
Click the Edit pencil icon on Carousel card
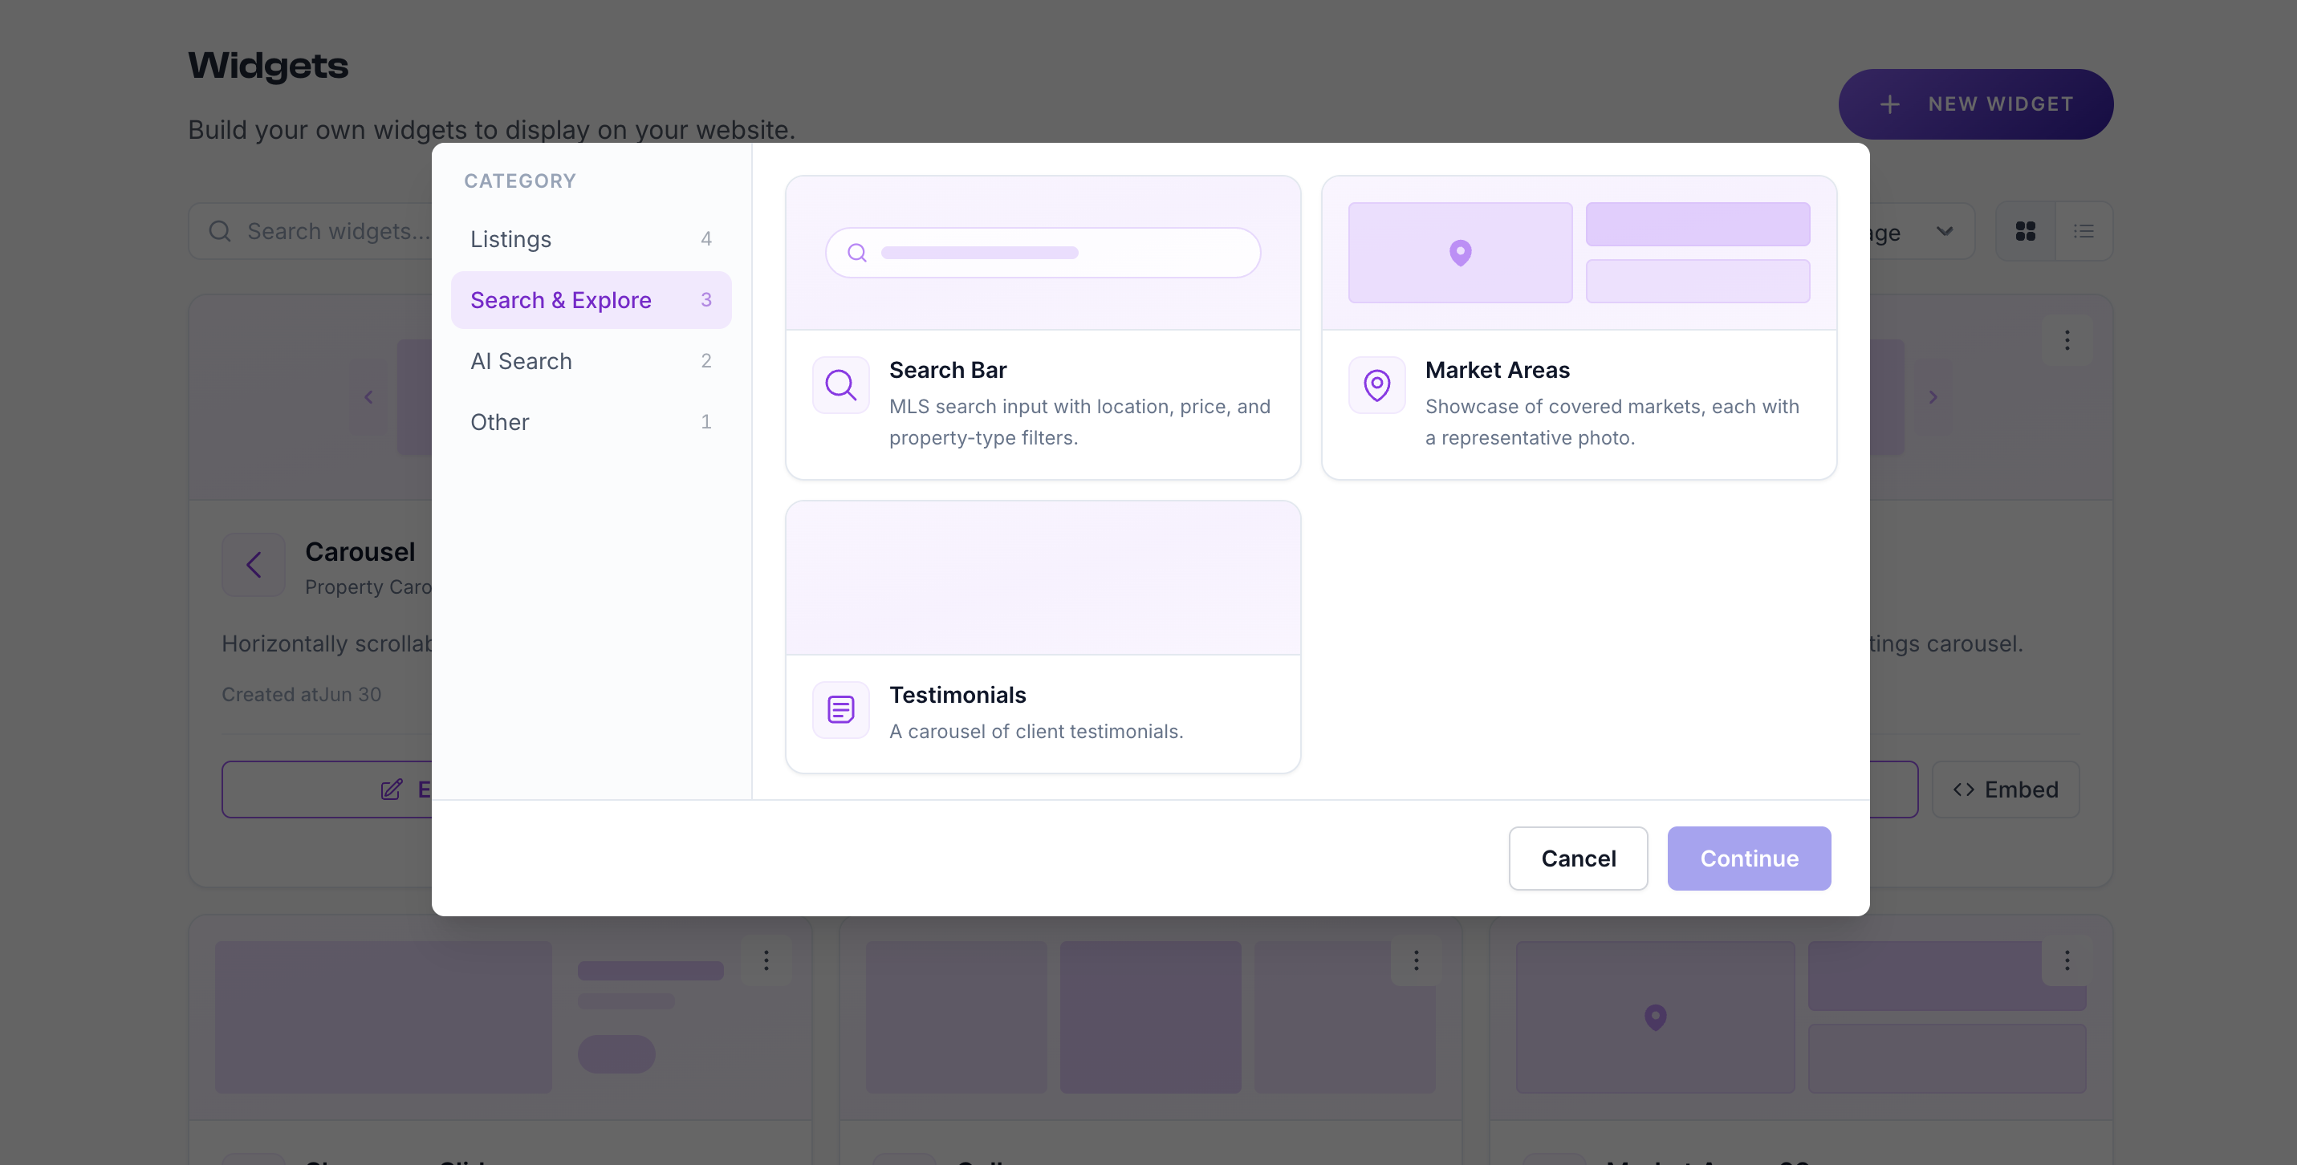(x=391, y=790)
